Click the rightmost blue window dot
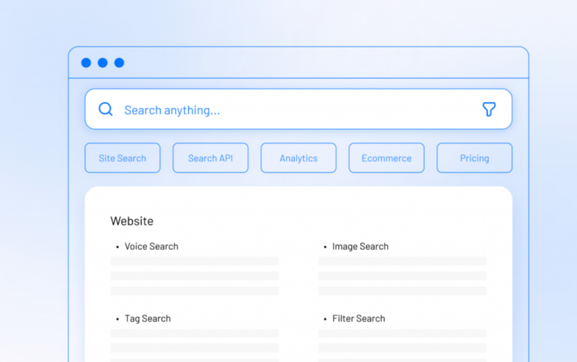Viewport: 577px width, 362px height. click(x=119, y=63)
